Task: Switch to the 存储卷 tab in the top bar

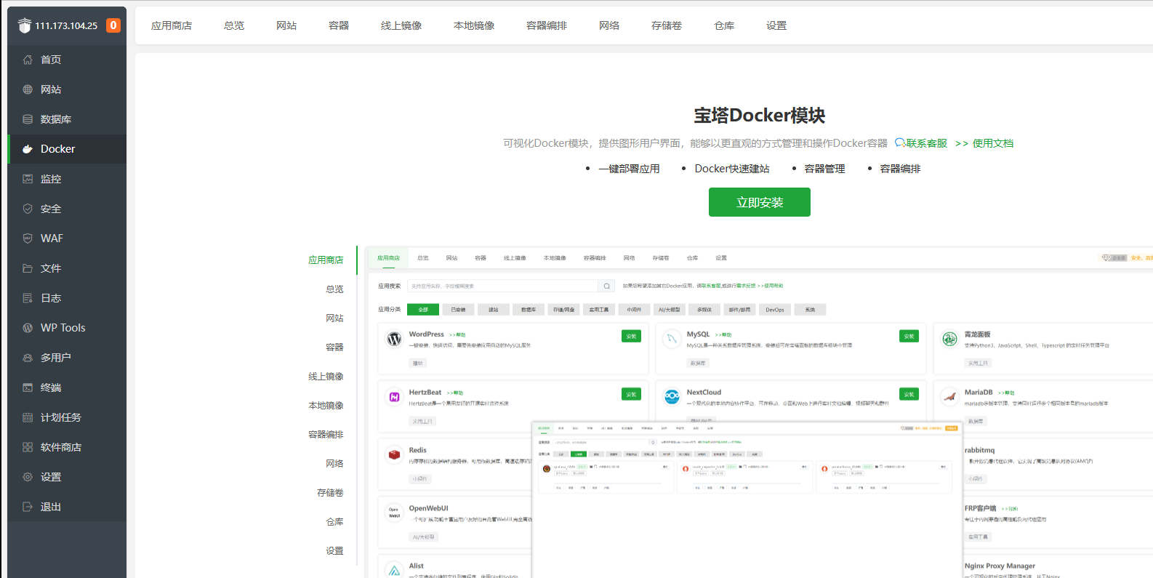Action: 667,25
